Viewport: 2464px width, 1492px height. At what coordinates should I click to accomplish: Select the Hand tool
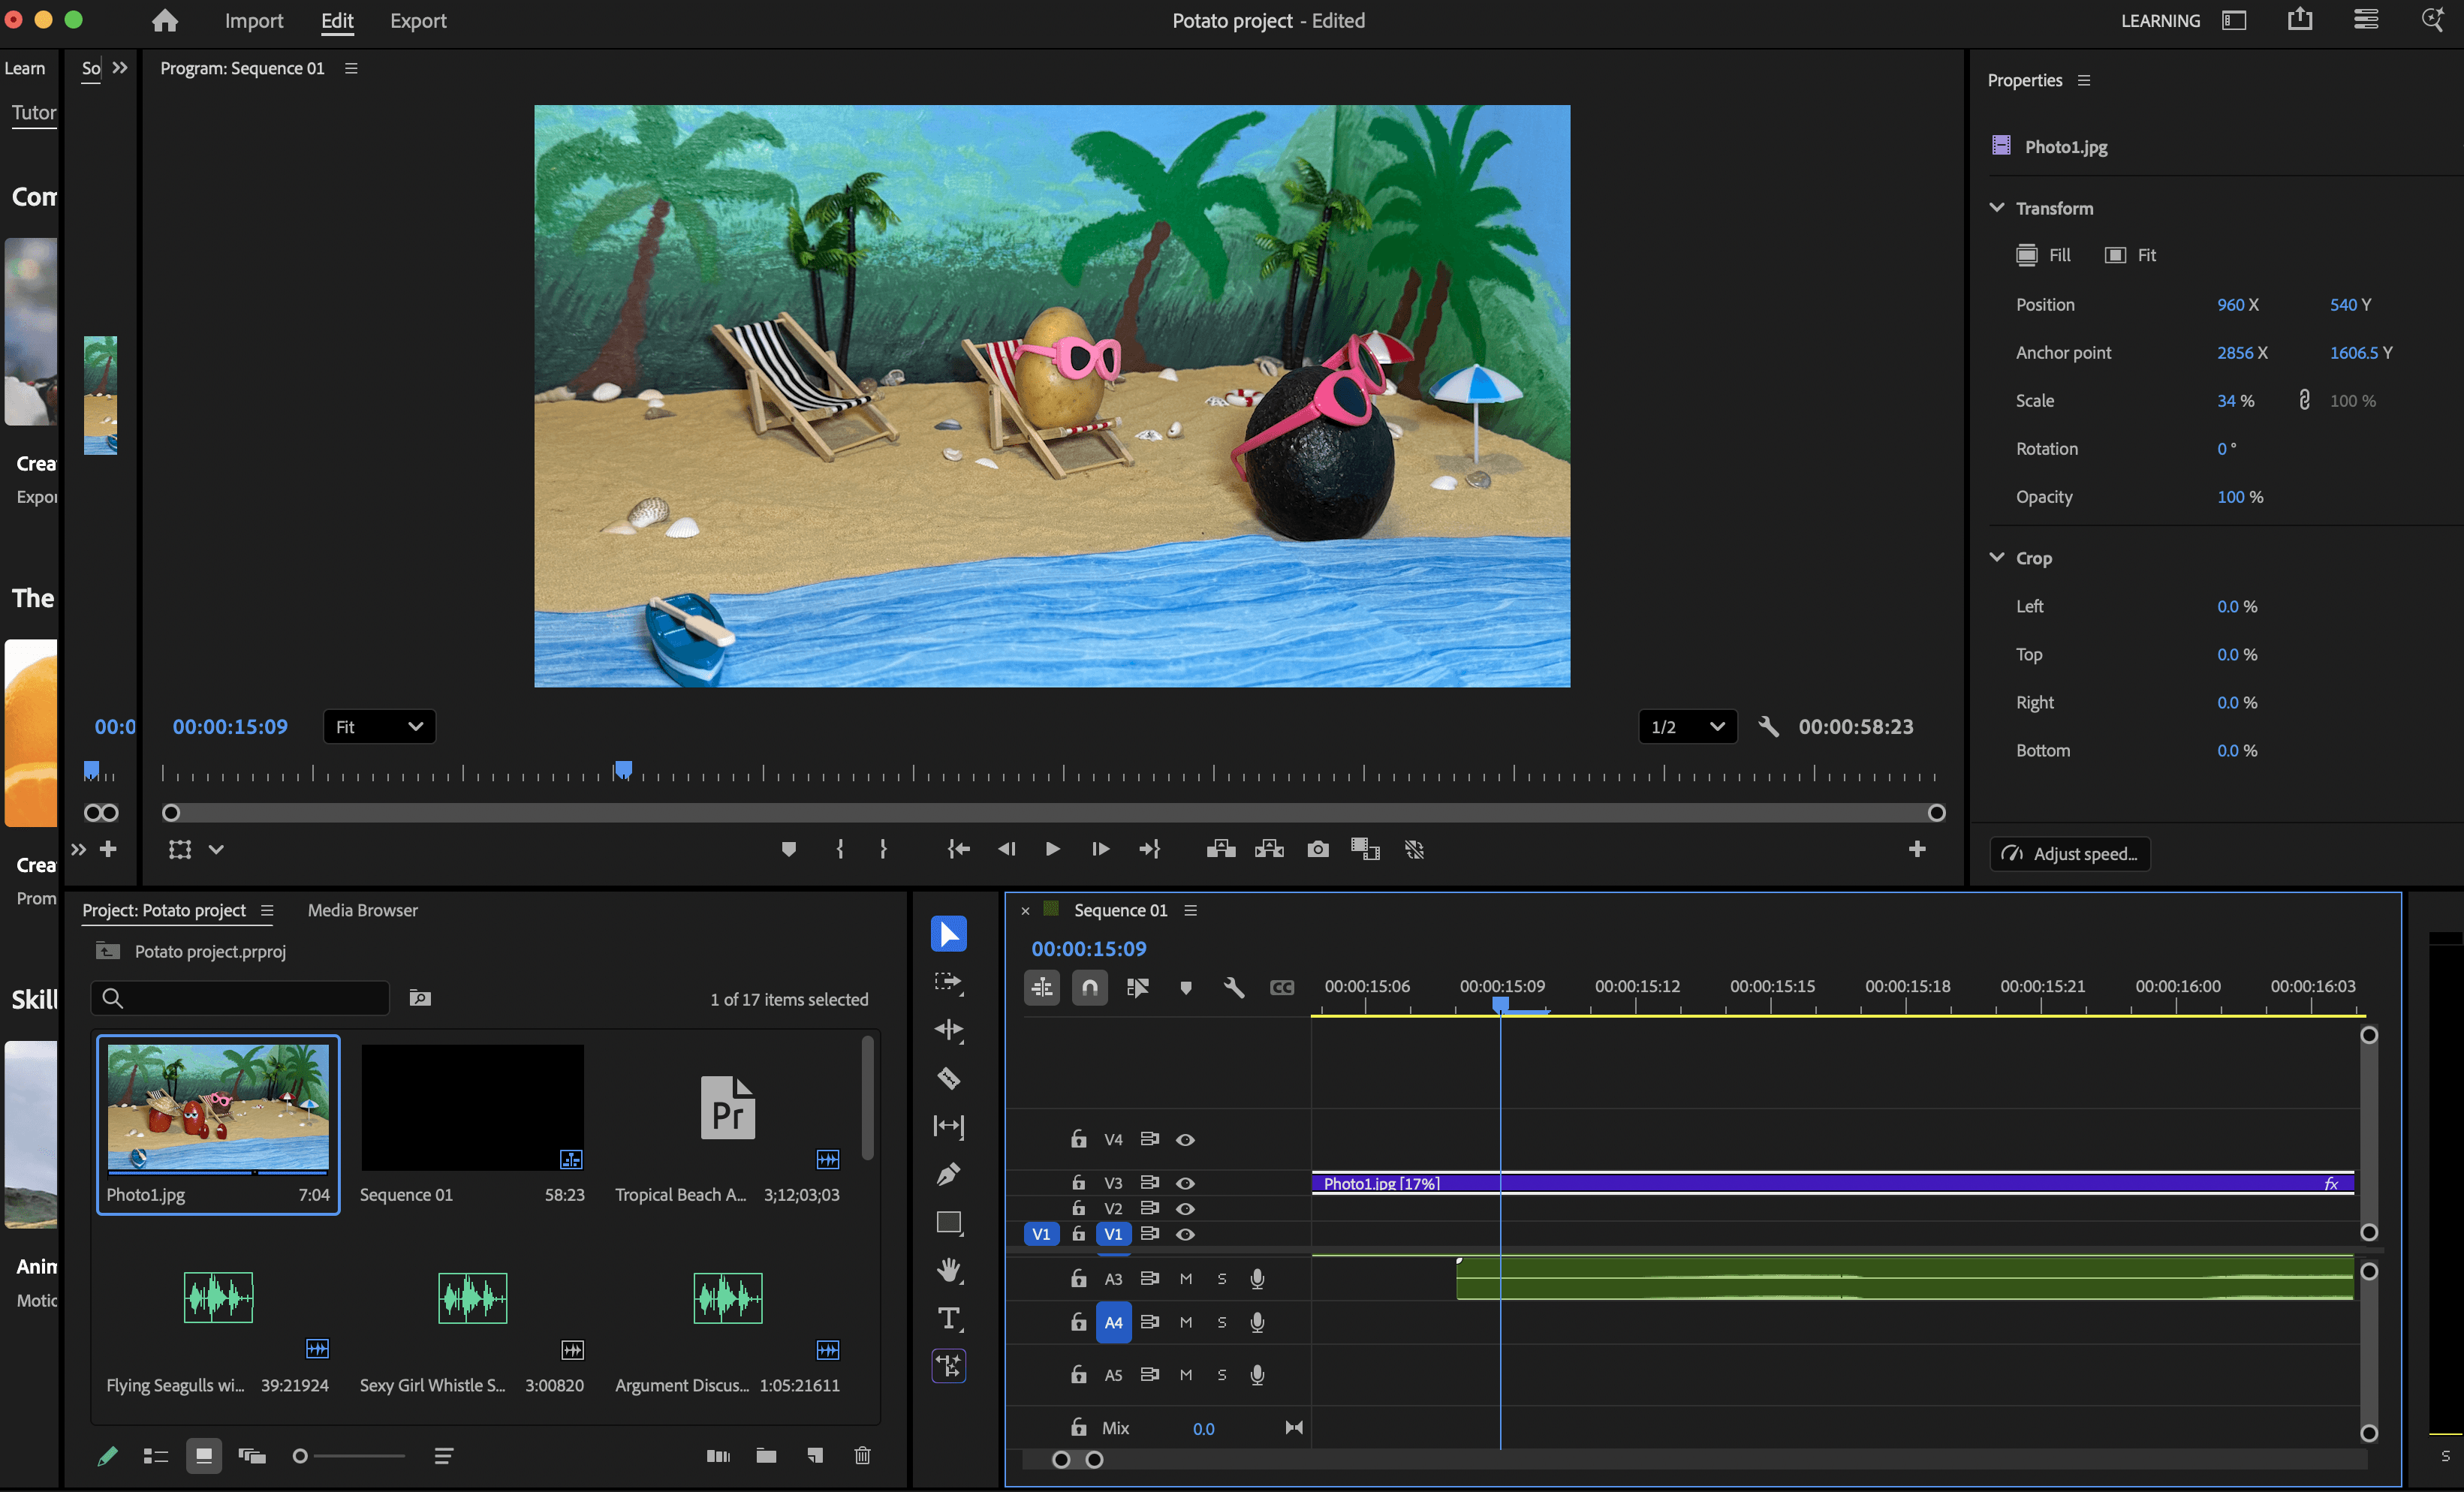point(948,1270)
